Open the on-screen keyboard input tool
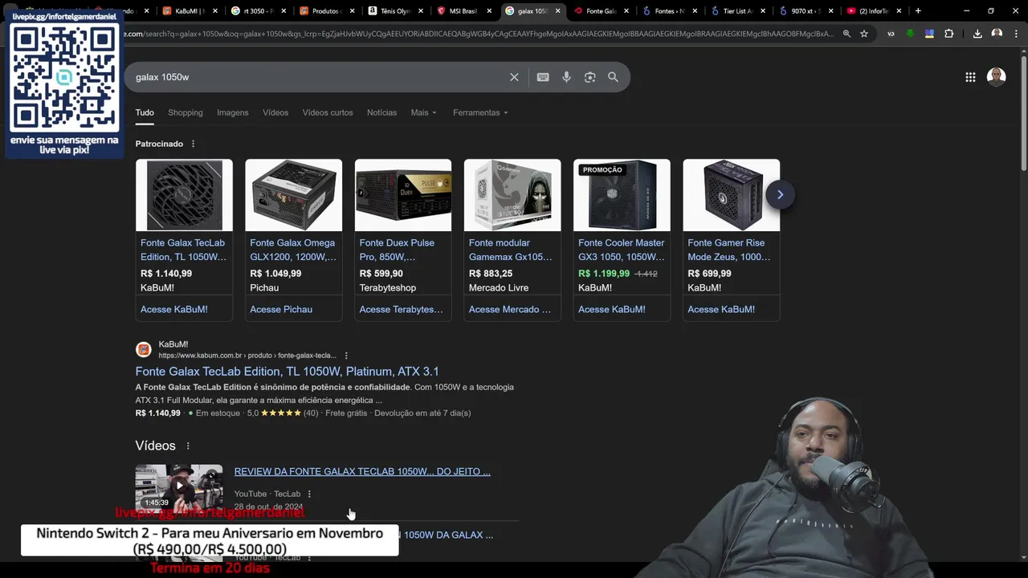The height and width of the screenshot is (578, 1028). [543, 77]
